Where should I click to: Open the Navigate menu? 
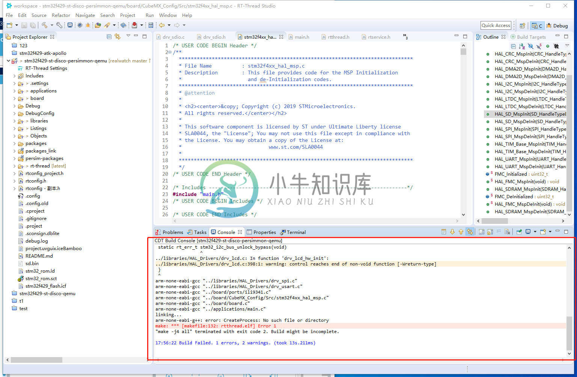pyautogui.click(x=85, y=15)
